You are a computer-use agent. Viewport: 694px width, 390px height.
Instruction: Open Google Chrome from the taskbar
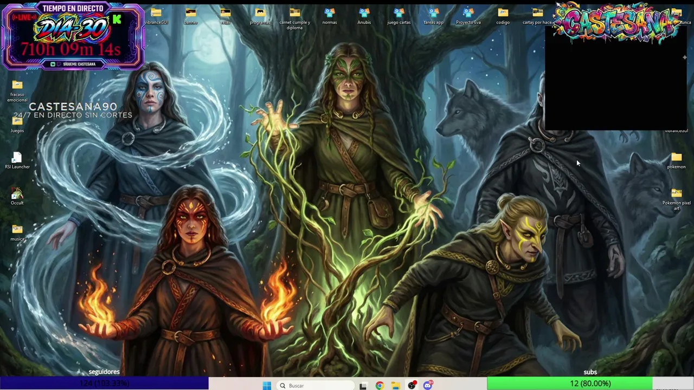pyautogui.click(x=380, y=385)
